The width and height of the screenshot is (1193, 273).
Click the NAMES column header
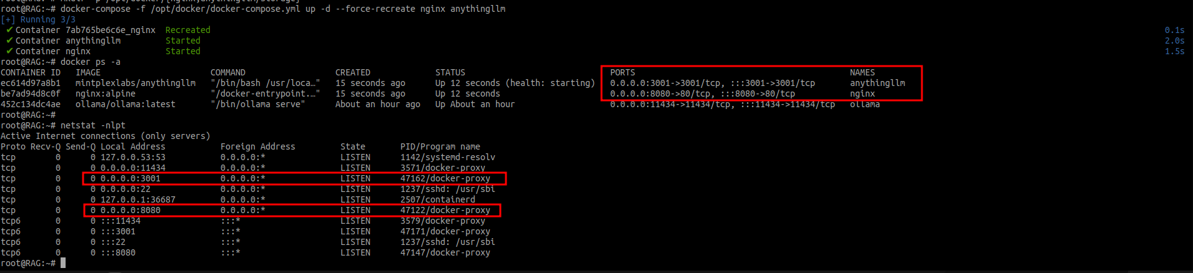click(863, 72)
